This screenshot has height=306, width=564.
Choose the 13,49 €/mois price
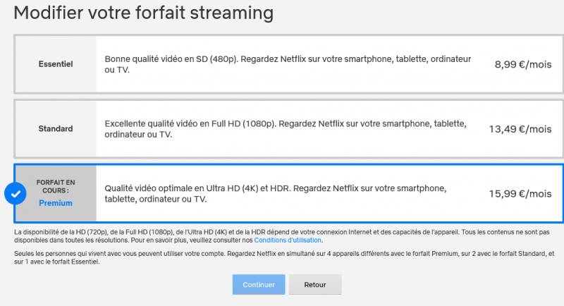tap(520, 129)
